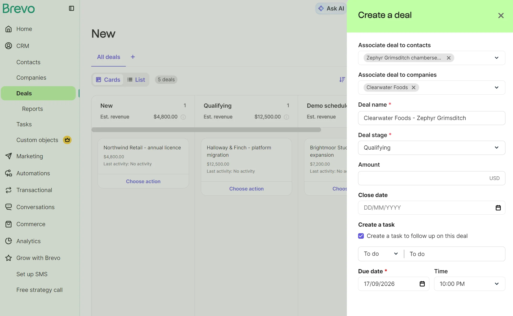Click info icon beside $12,500.00 revenue
Screen dimensions: 513x316
tap(287, 117)
